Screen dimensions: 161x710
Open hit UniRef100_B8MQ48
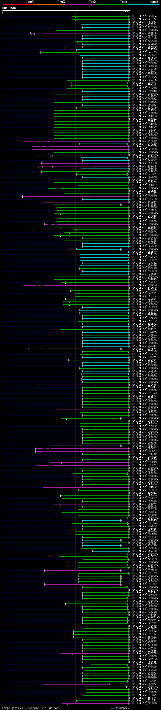(x=144, y=91)
